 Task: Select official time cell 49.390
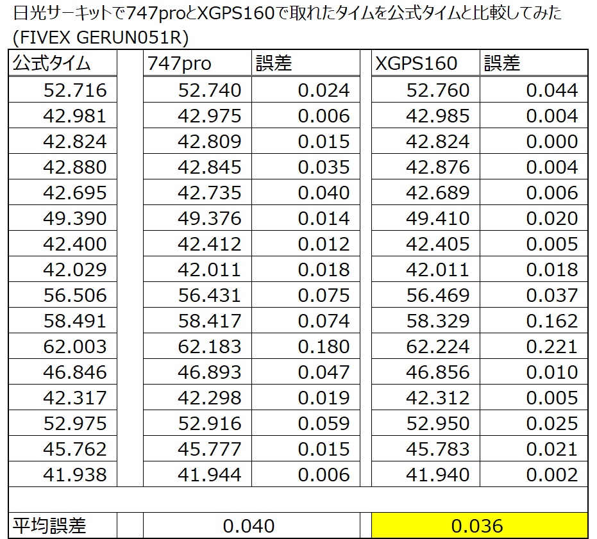coord(62,218)
